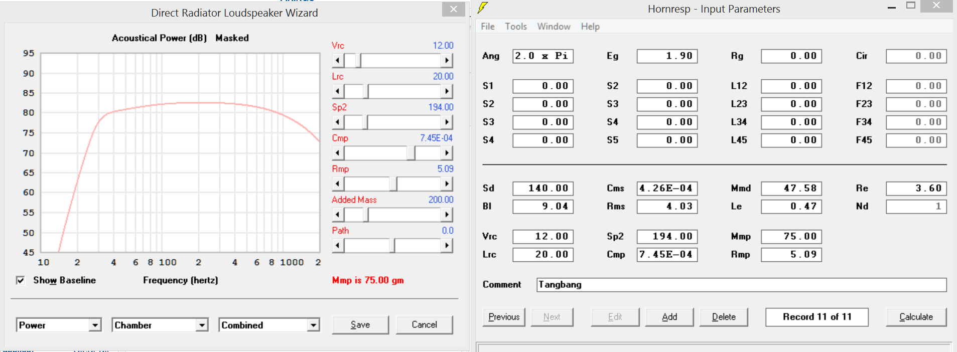957x352 pixels.
Task: Click the Lrc slider left arrow
Action: (x=337, y=92)
